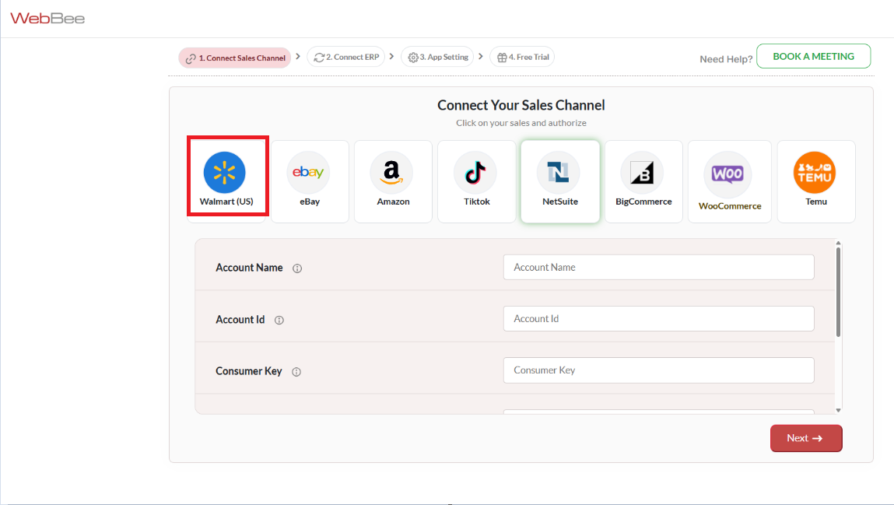Open the Consumer Key info tooltip
The height and width of the screenshot is (505, 894).
tap(296, 371)
